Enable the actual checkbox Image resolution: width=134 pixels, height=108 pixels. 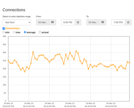[40, 32]
